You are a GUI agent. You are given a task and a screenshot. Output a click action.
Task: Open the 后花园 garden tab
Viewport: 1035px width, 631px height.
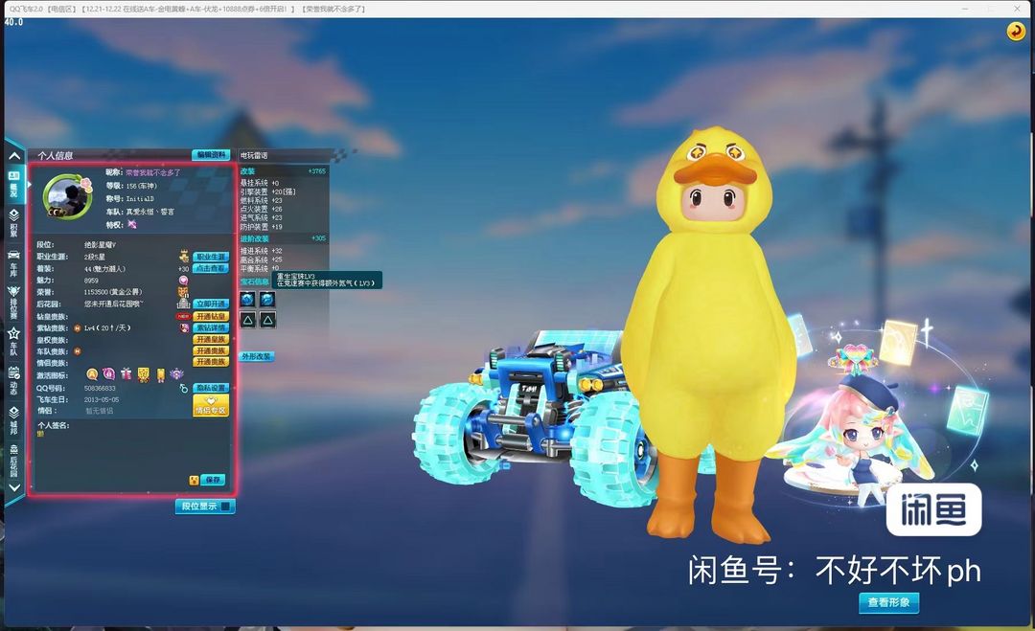click(x=13, y=460)
